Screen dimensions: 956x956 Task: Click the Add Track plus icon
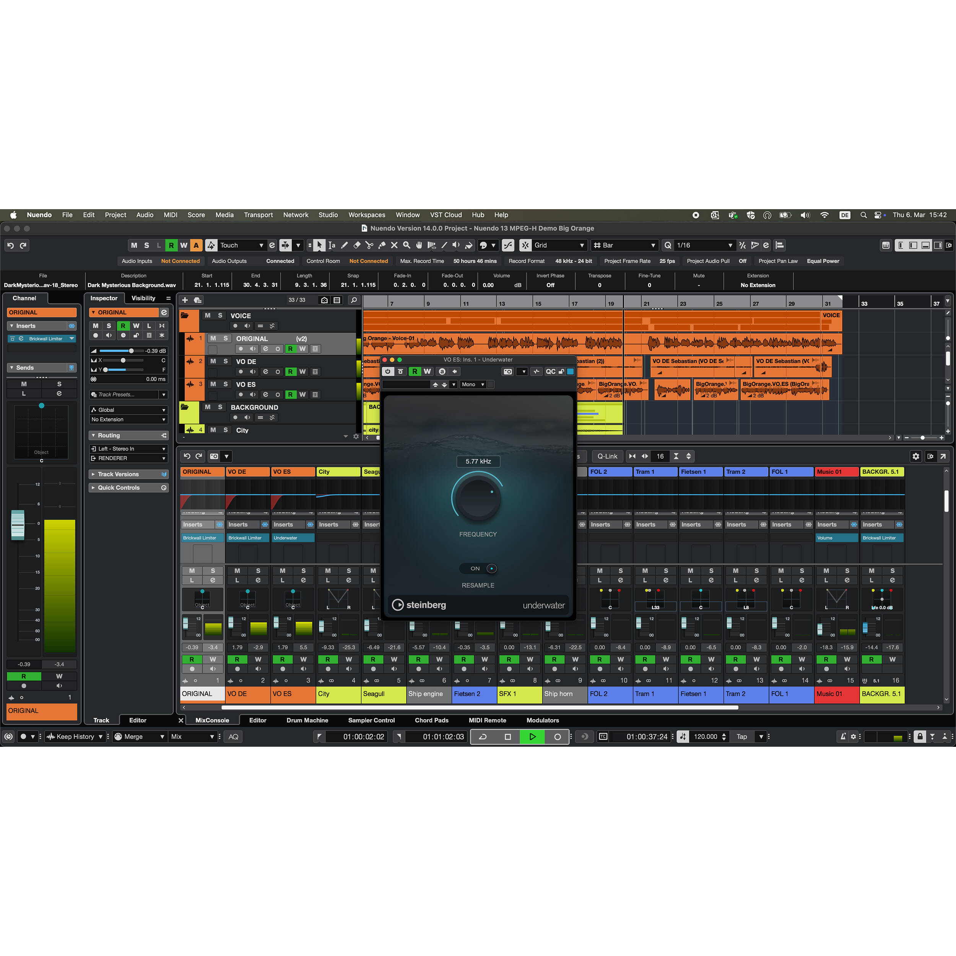[185, 300]
